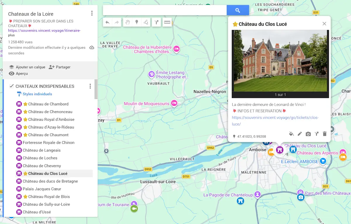Viewport: 351px width, 224px height.
Task: Select the draw line tool
Action: [x=146, y=22]
